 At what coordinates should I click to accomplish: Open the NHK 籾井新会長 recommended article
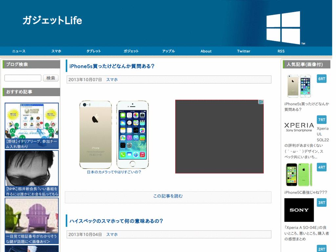32,173
